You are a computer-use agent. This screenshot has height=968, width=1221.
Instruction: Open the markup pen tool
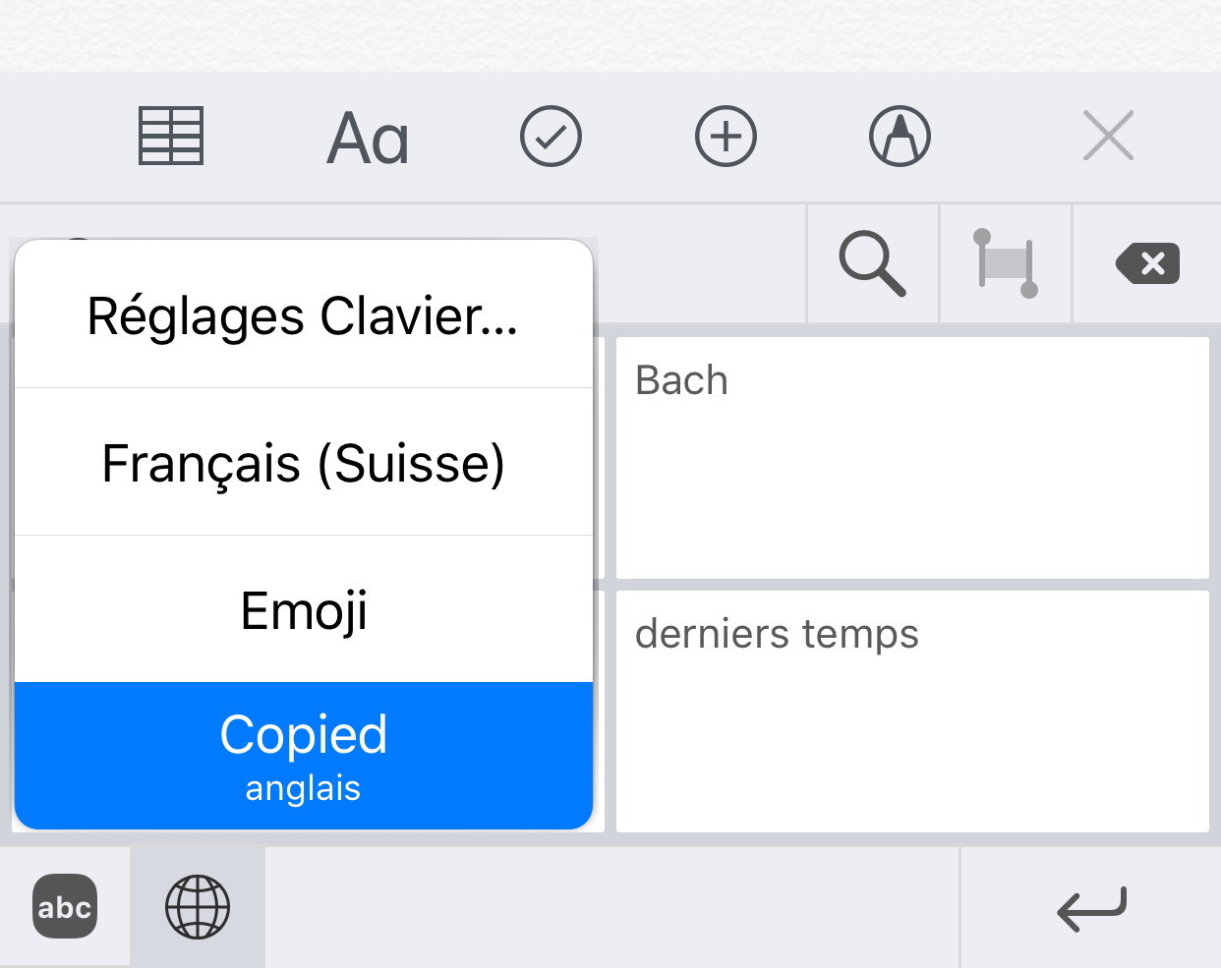pos(900,137)
